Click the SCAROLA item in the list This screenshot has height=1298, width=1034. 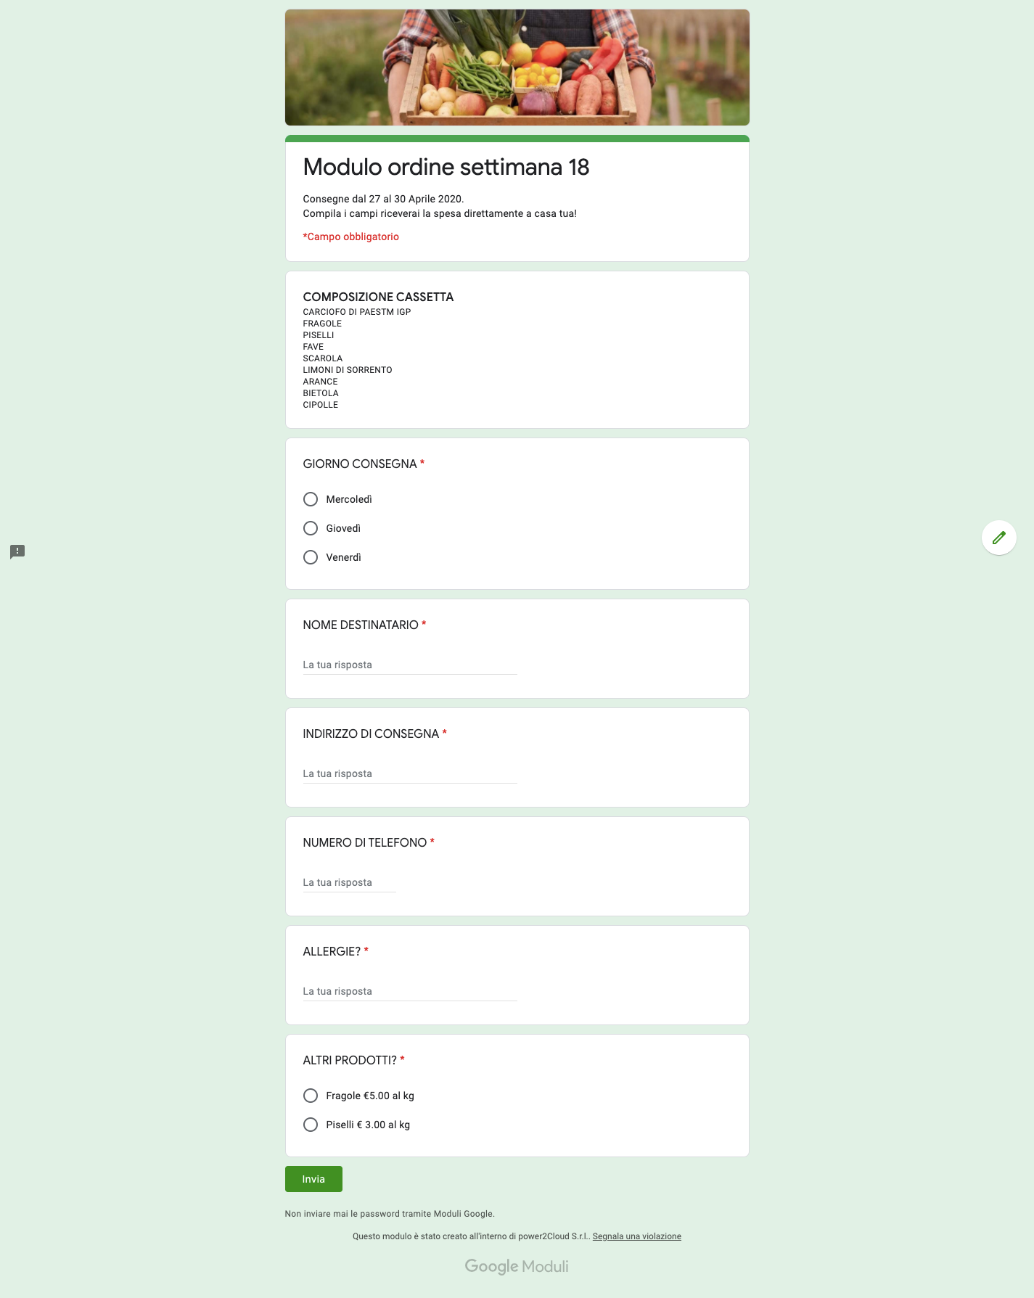pos(323,358)
